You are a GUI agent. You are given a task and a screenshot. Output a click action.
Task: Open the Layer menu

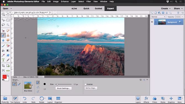point(73,2)
